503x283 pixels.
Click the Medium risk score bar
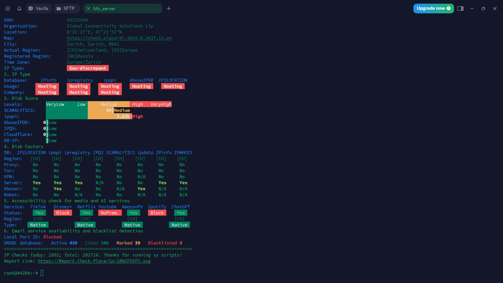point(108,104)
